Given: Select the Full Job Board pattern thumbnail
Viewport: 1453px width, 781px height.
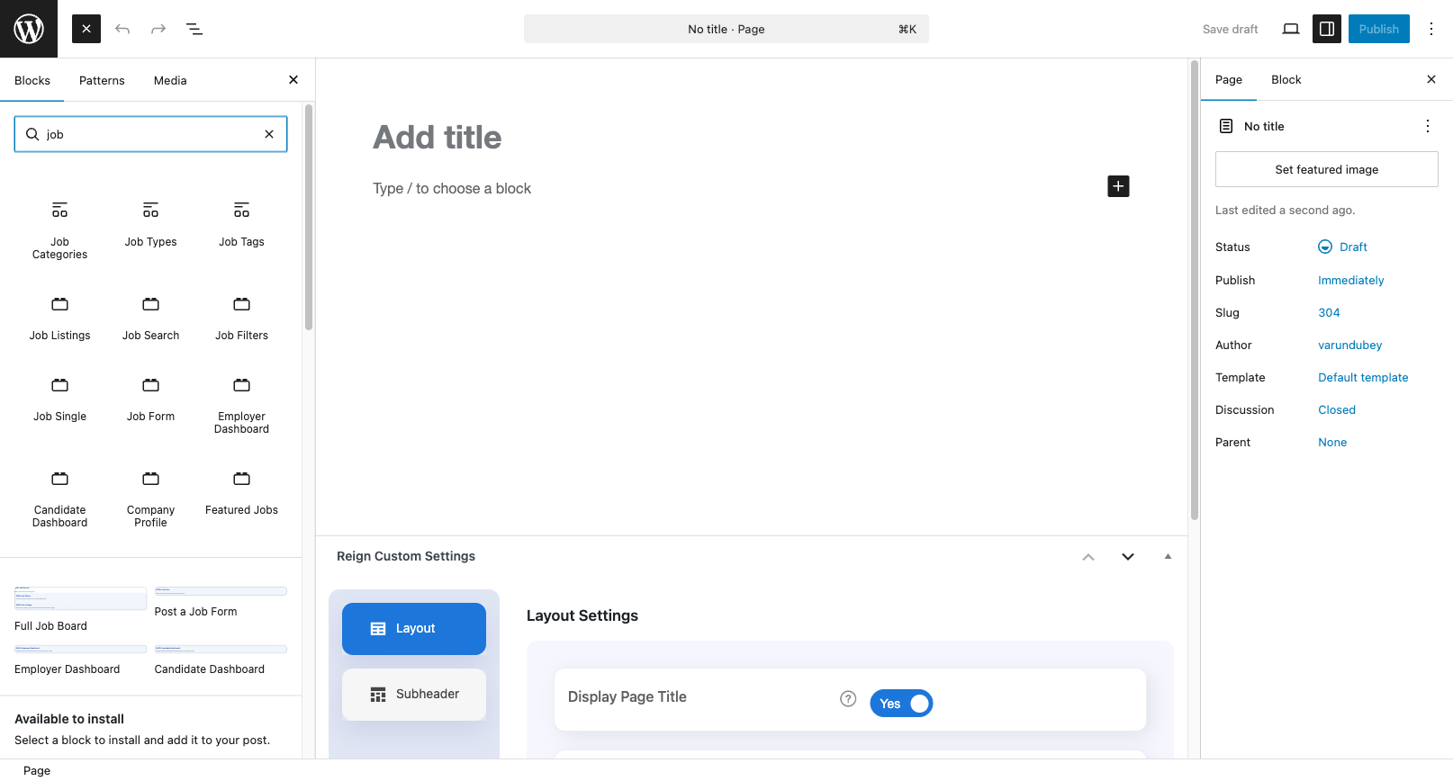Looking at the screenshot, I should coord(80,598).
